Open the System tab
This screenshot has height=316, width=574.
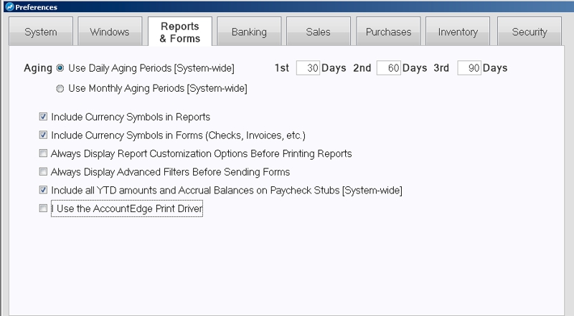(41, 32)
